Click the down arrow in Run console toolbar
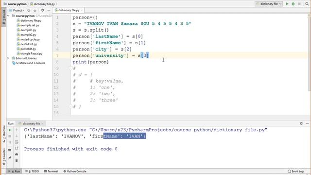311x175 pixels. (x=17, y=136)
